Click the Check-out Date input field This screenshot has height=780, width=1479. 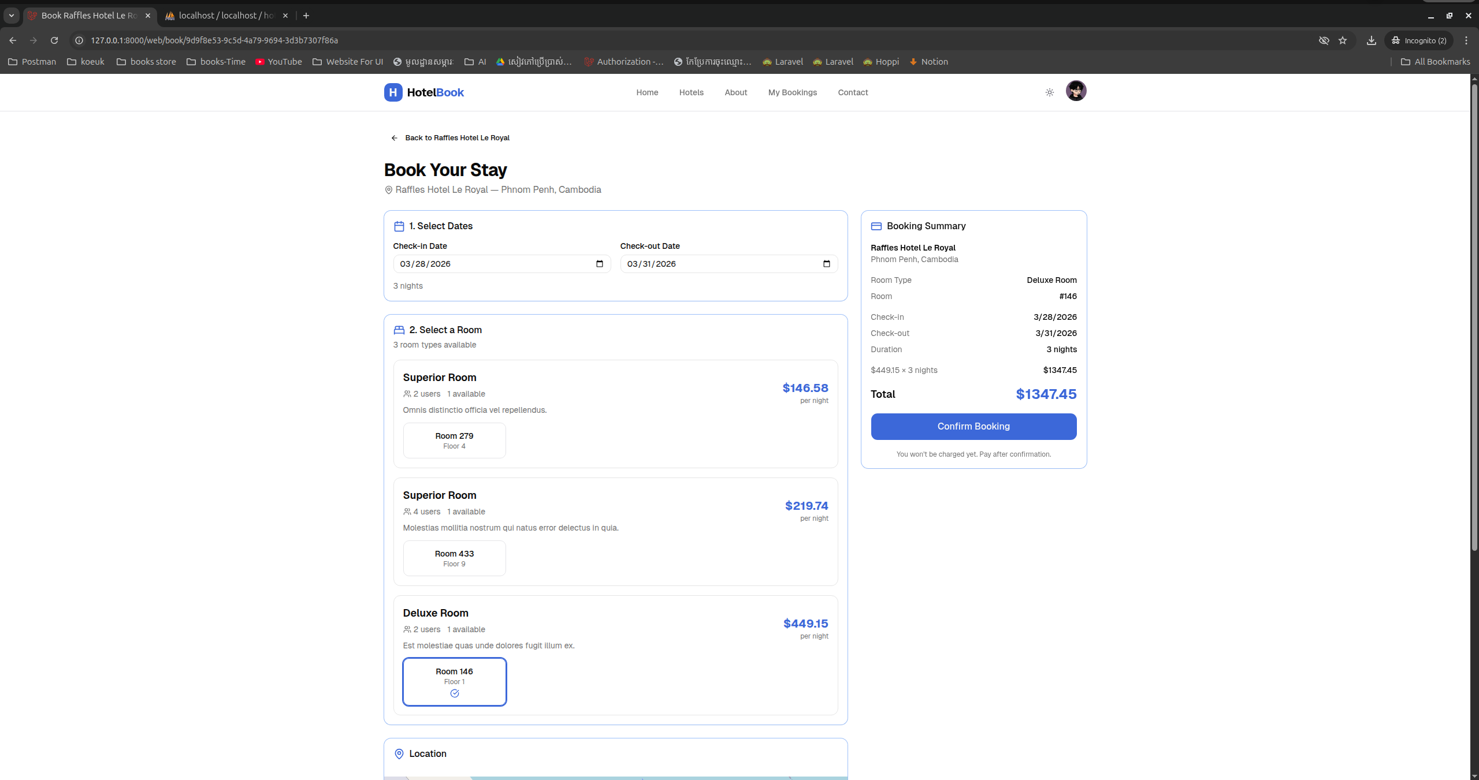[729, 264]
